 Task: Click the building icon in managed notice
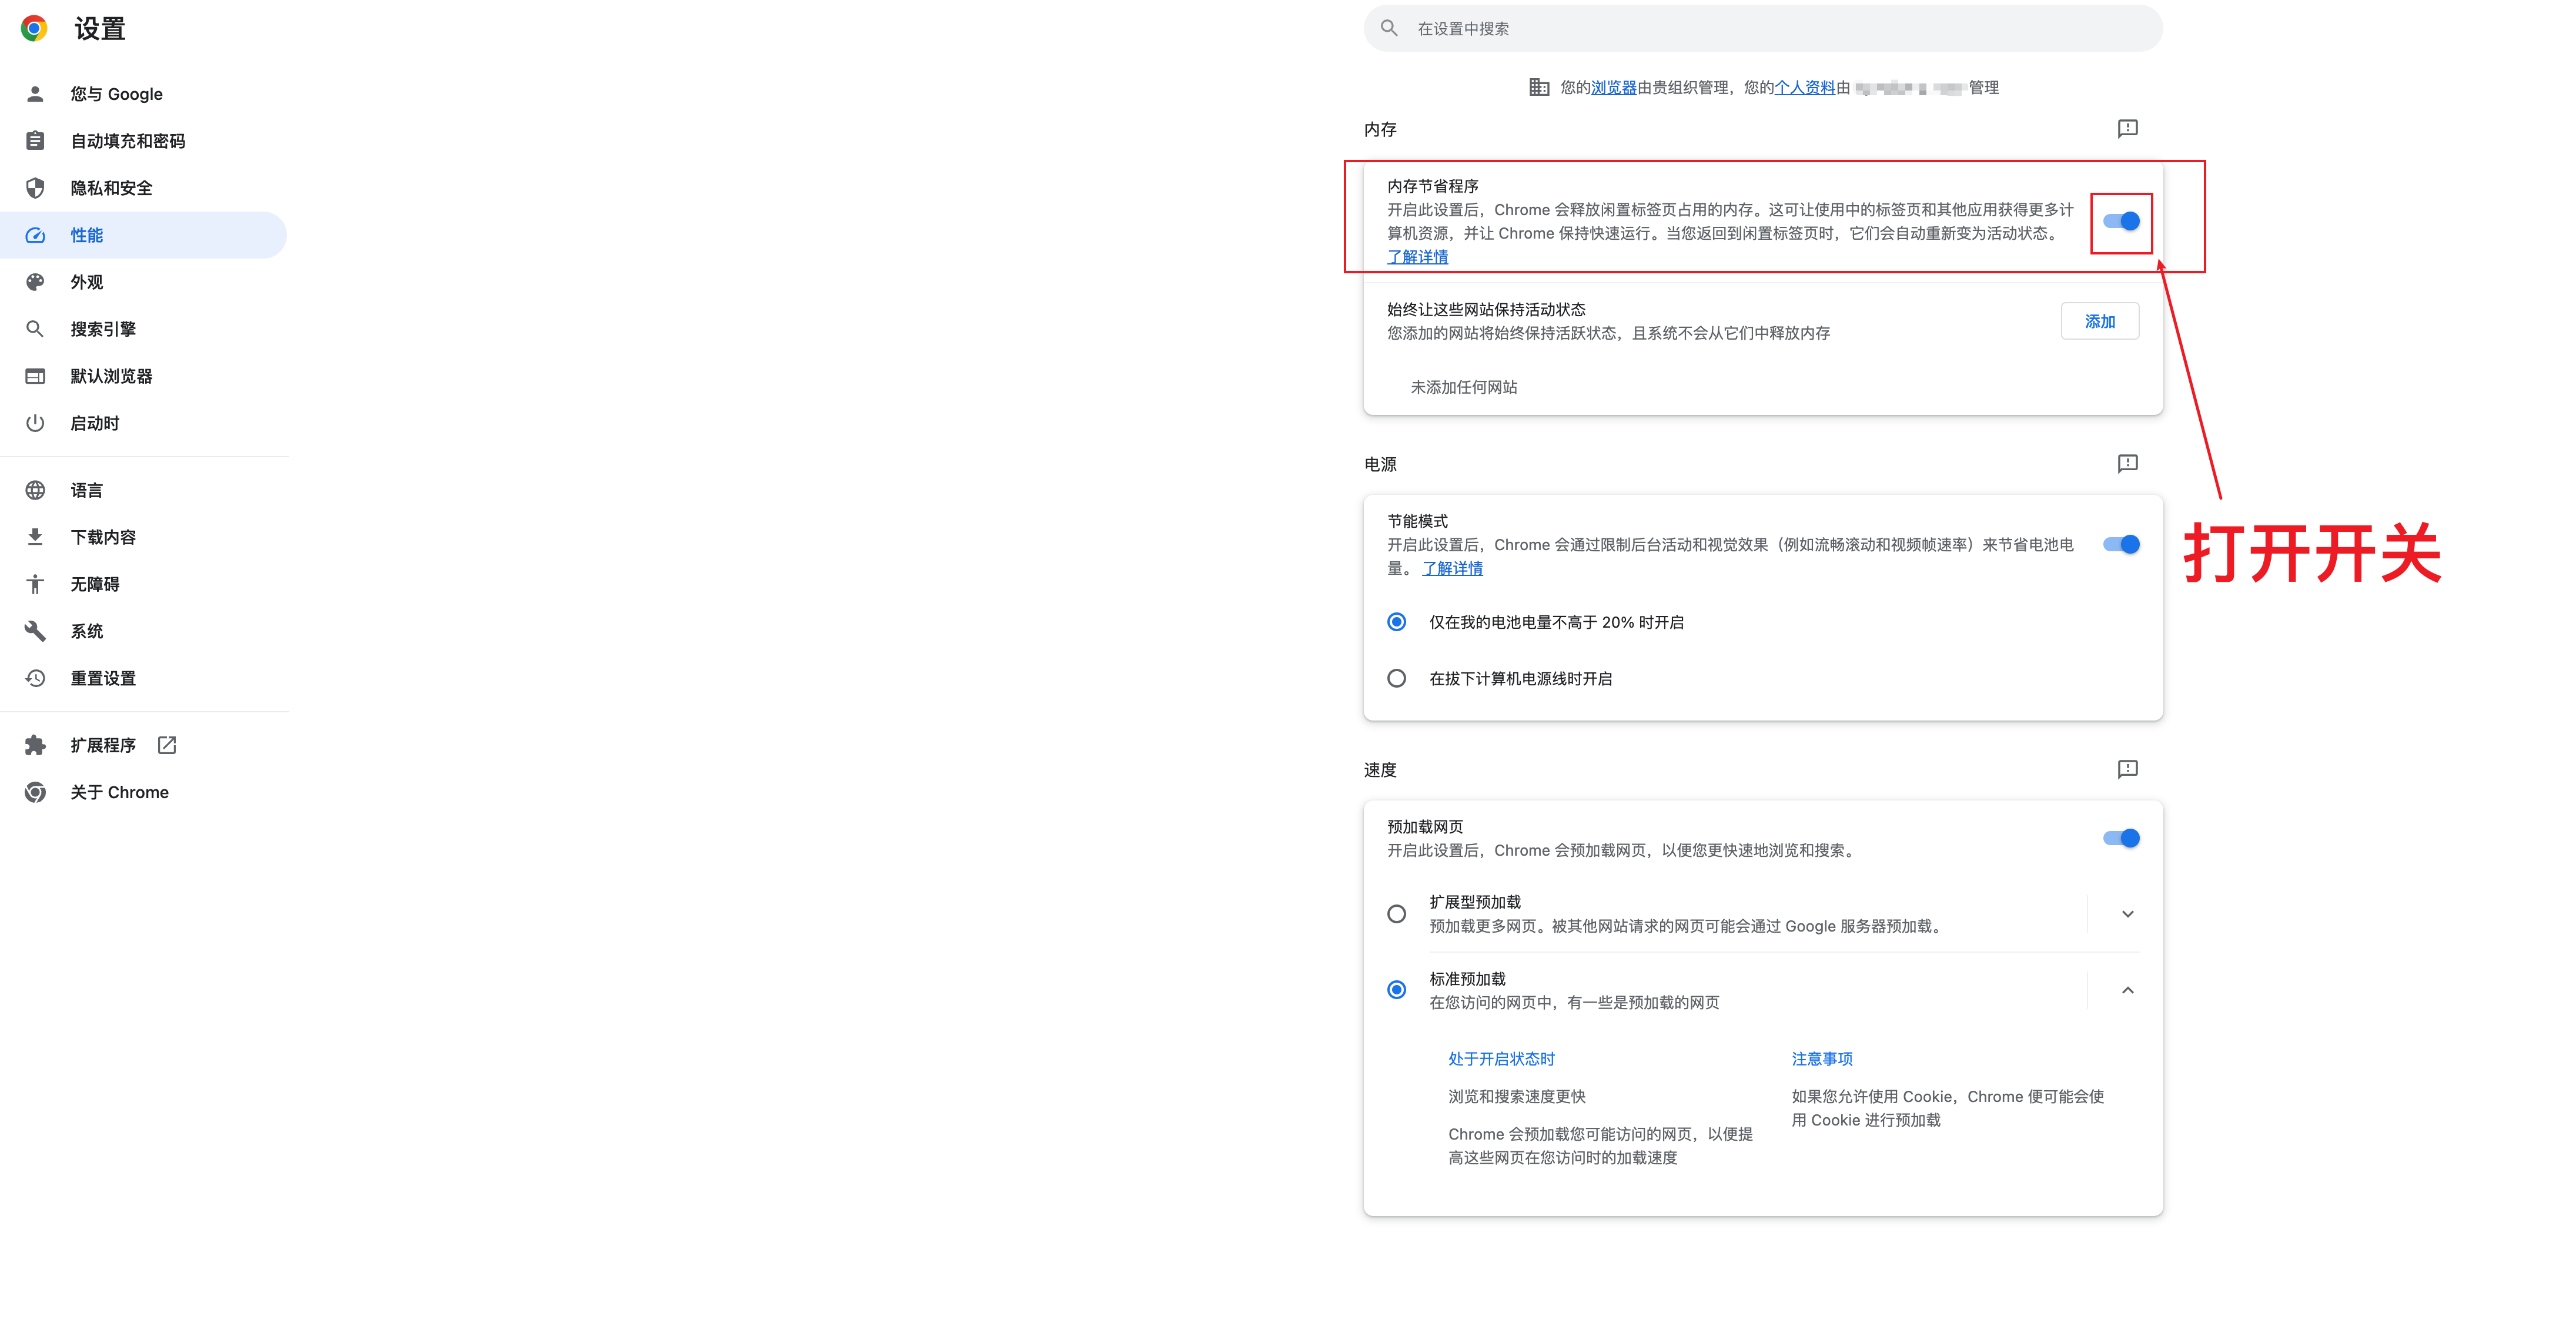coord(1539,88)
